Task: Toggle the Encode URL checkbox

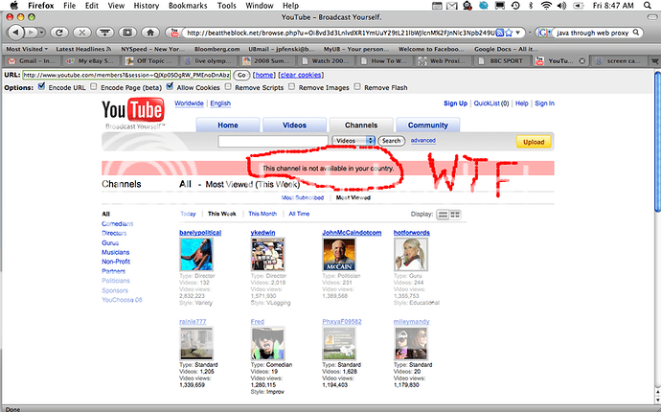Action: point(41,86)
